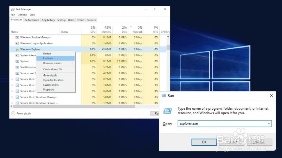Choose Properties in the context menu
Image resolution: width=282 pixels, height=158 pixels.
click(x=56, y=90)
